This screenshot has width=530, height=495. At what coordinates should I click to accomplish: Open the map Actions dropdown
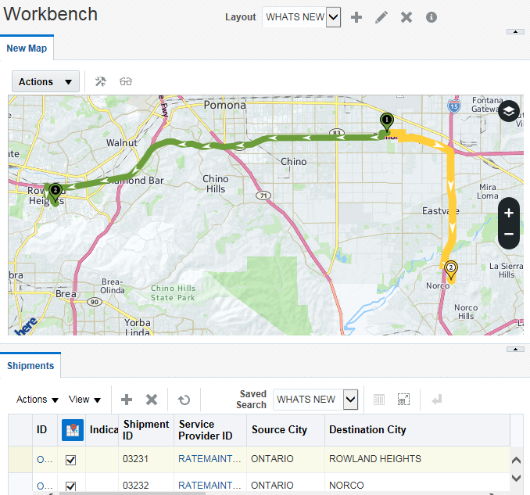coord(45,81)
